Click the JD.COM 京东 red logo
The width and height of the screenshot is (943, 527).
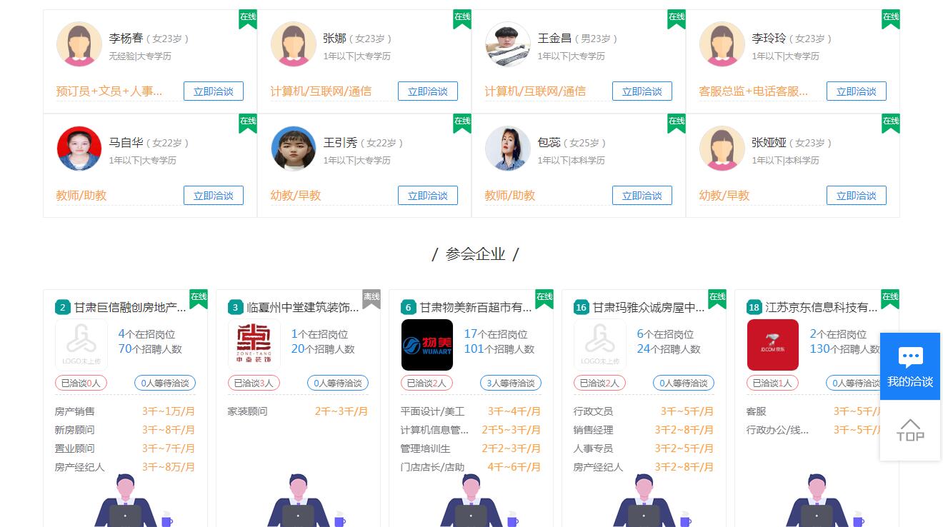point(773,345)
